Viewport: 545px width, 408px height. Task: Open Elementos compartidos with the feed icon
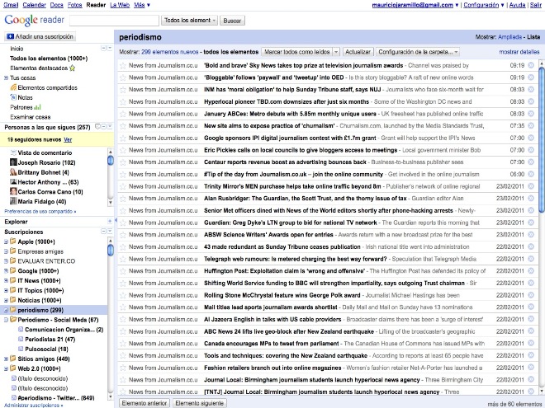point(13,87)
